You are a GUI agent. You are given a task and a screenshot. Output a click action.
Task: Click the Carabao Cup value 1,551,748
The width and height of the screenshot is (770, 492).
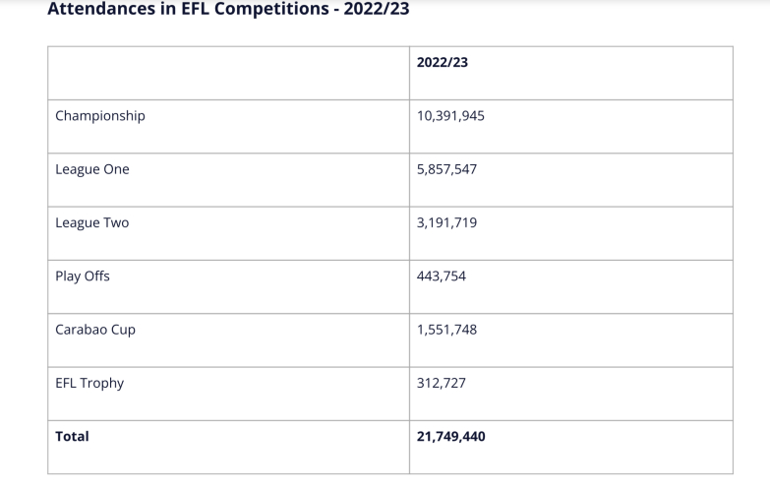point(447,330)
